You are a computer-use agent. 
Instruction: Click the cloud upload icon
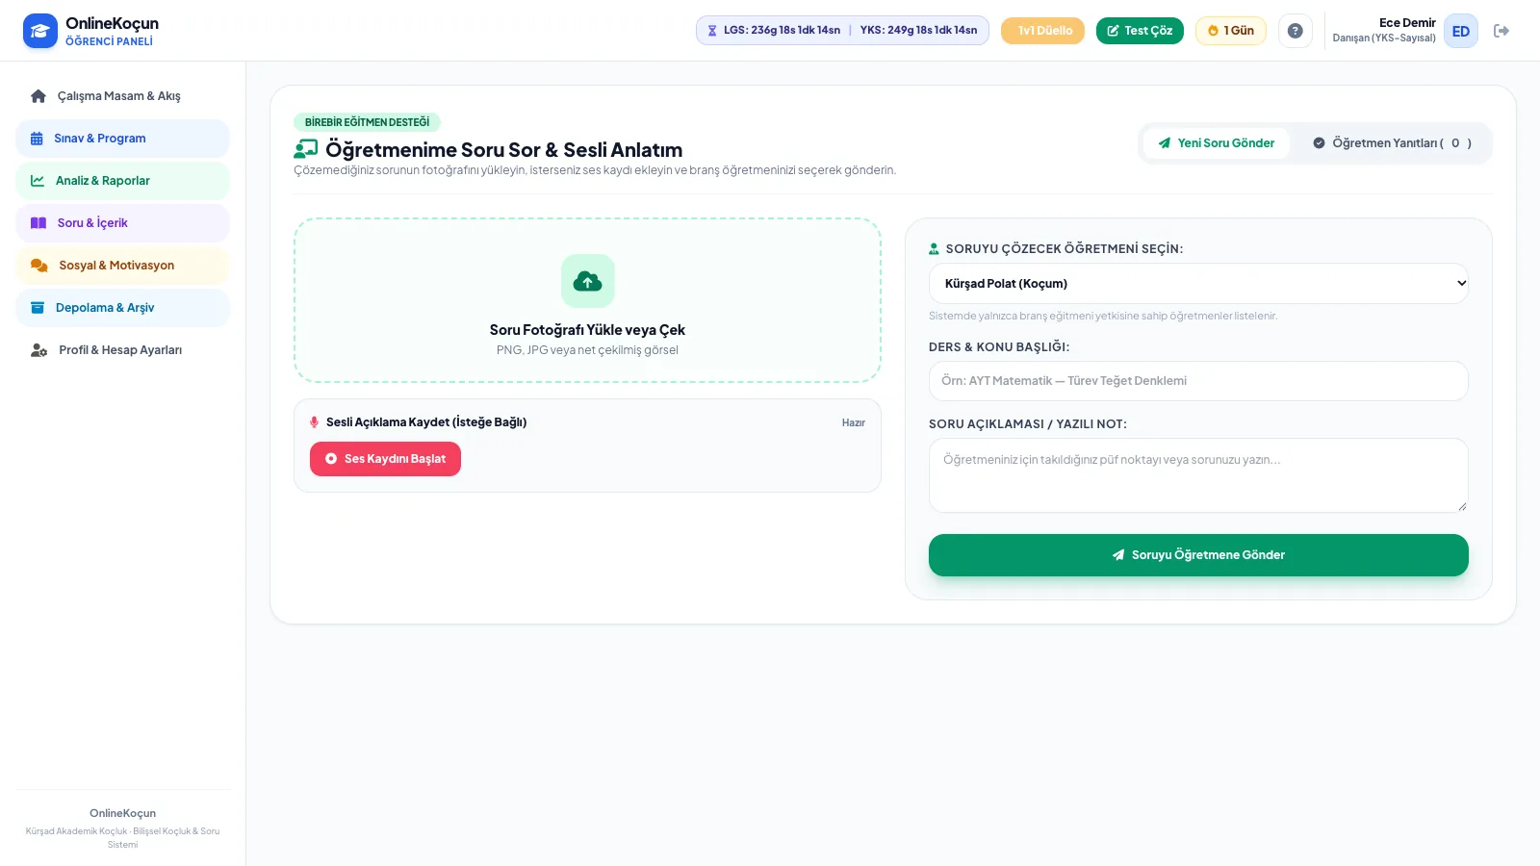point(587,281)
